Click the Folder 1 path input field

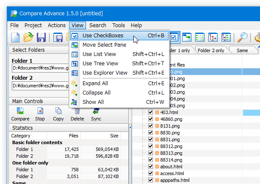[x=41, y=68]
